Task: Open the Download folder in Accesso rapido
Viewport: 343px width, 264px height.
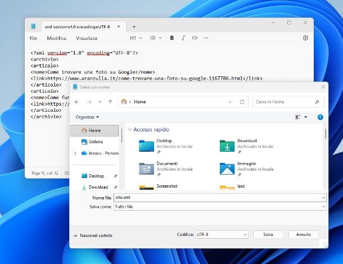Action: point(246,146)
